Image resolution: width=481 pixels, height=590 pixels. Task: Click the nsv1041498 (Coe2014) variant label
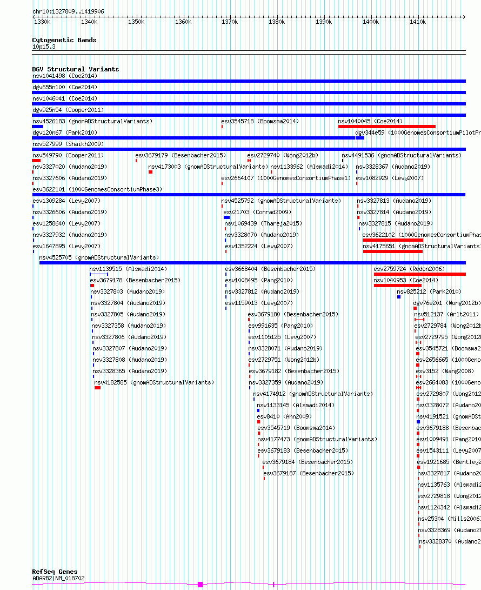click(65, 76)
